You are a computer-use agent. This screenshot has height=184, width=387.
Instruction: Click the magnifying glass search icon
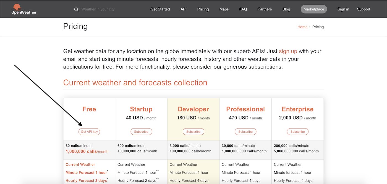(76, 9)
